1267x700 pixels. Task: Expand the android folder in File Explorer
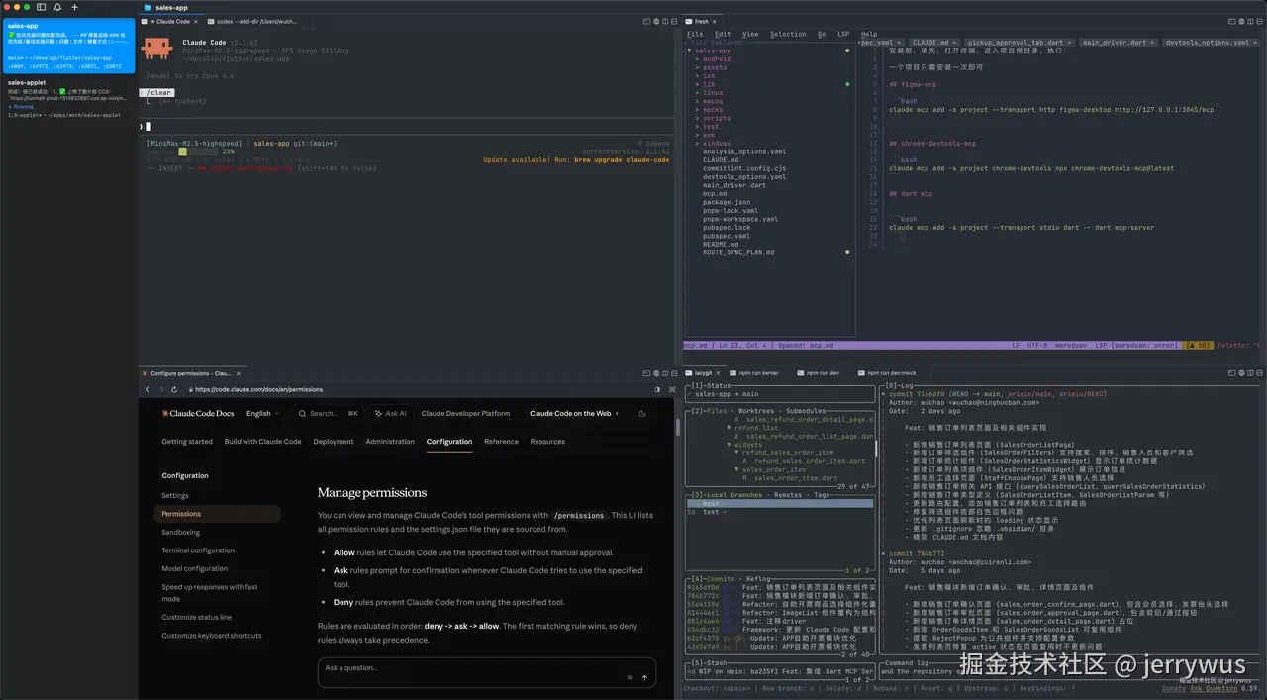[716, 58]
